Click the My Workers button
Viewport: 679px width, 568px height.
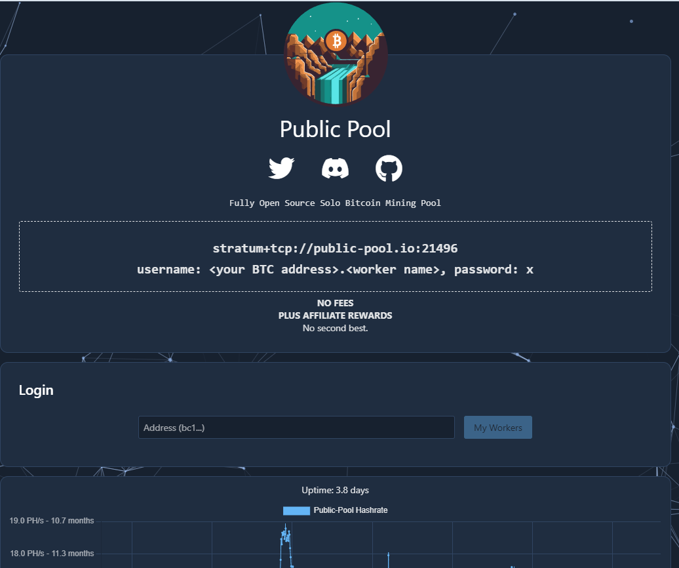[x=498, y=427]
